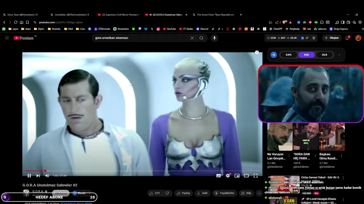This screenshot has height=204, width=364.
Task: Open options for '-39 Level Hesapla Efsane' video
Action: (x=343, y=199)
